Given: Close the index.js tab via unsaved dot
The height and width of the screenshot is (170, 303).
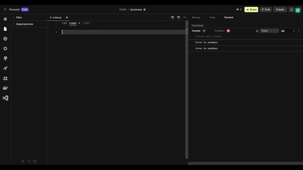Looking at the screenshot, I should click(x=67, y=17).
